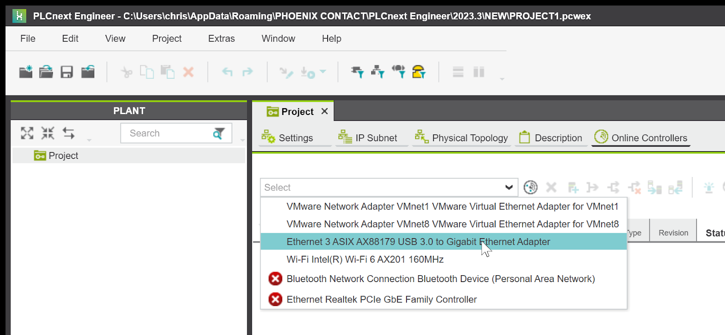Click the first device filter icon
The width and height of the screenshot is (725, 335).
357,72
